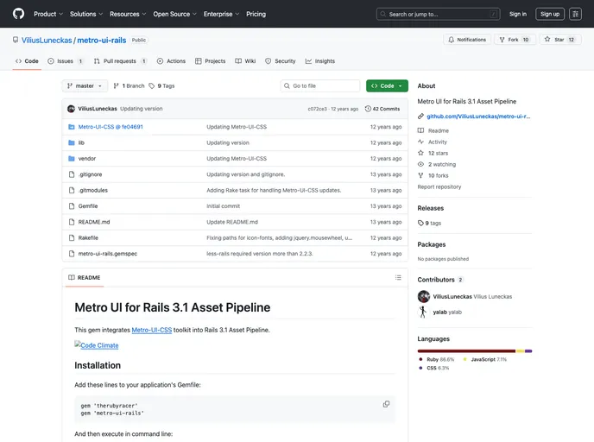Click the Ruby segment of languages bar

[466, 351]
